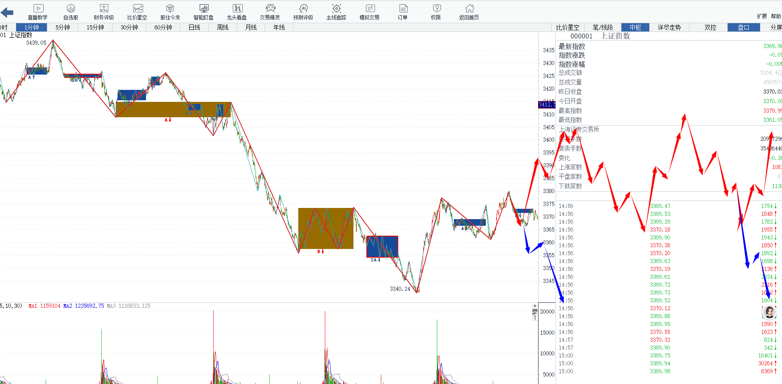Open 直播教学 live teaching
The width and height of the screenshot is (782, 384).
point(38,12)
